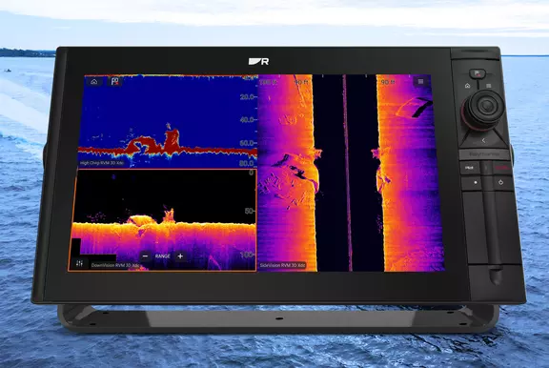Tap the Raymarine logo on top bezel
This screenshot has height=368, width=549.
(258, 62)
